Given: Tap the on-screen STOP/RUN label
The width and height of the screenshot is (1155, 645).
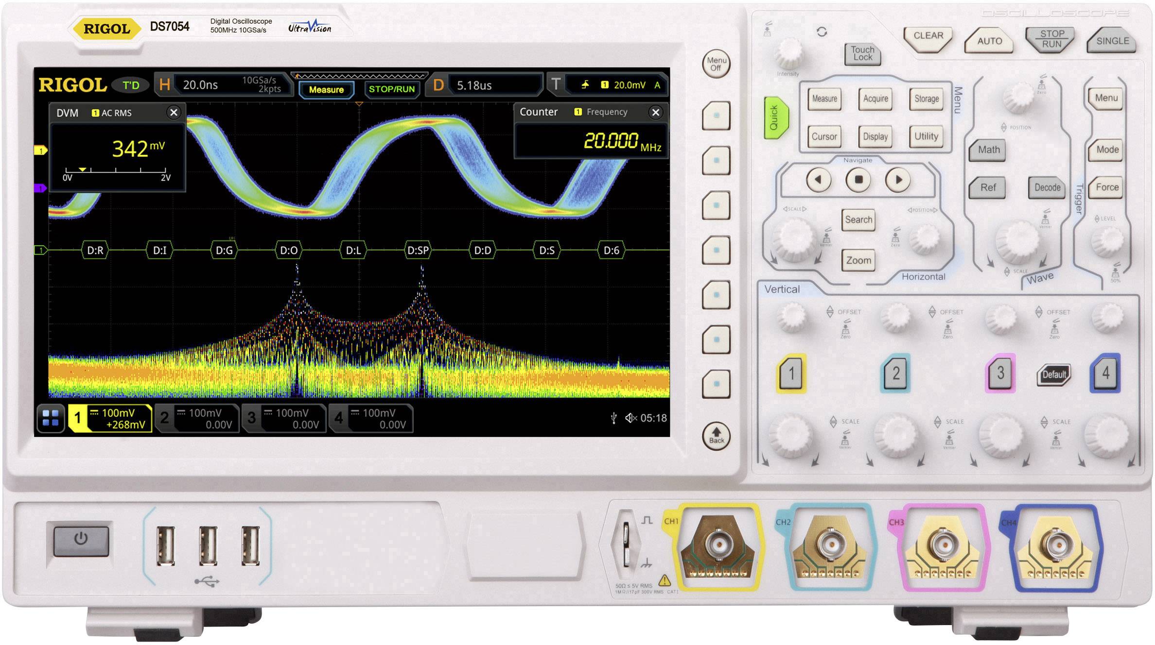Looking at the screenshot, I should click(391, 89).
